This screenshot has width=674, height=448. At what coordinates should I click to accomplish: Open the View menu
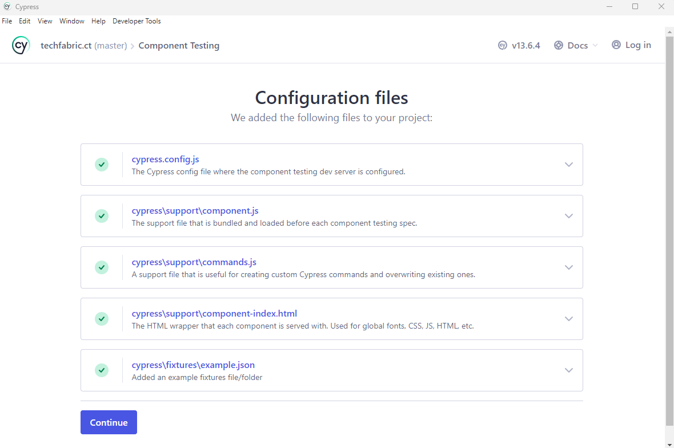coord(45,21)
